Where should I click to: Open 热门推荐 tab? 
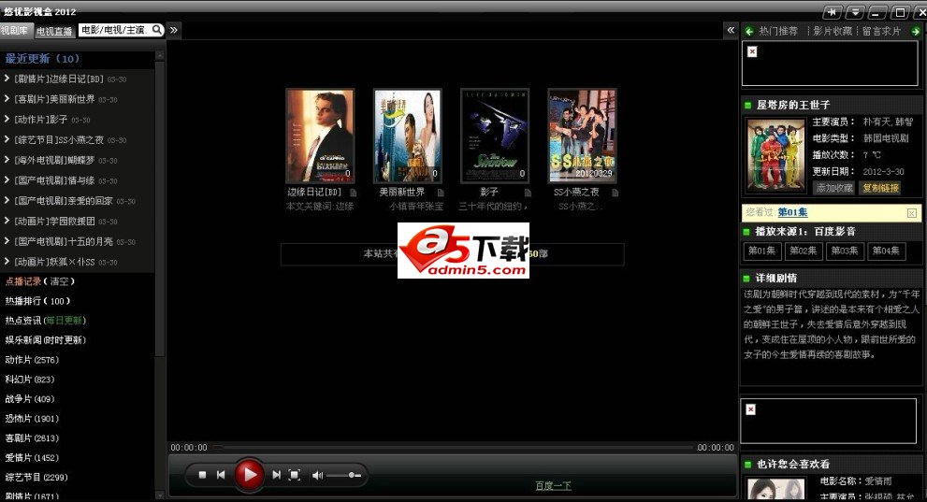[x=778, y=31]
